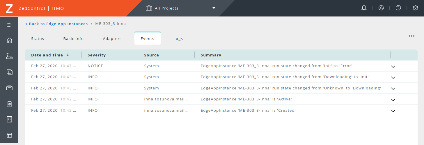This screenshot has width=424, height=145.
Task: Click the stacked squares app instances icon
Action: (9, 72)
